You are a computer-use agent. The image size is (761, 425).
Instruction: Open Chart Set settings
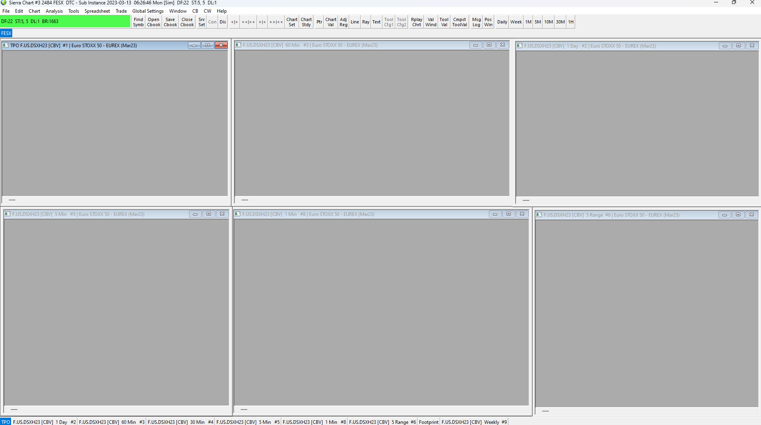pyautogui.click(x=292, y=22)
